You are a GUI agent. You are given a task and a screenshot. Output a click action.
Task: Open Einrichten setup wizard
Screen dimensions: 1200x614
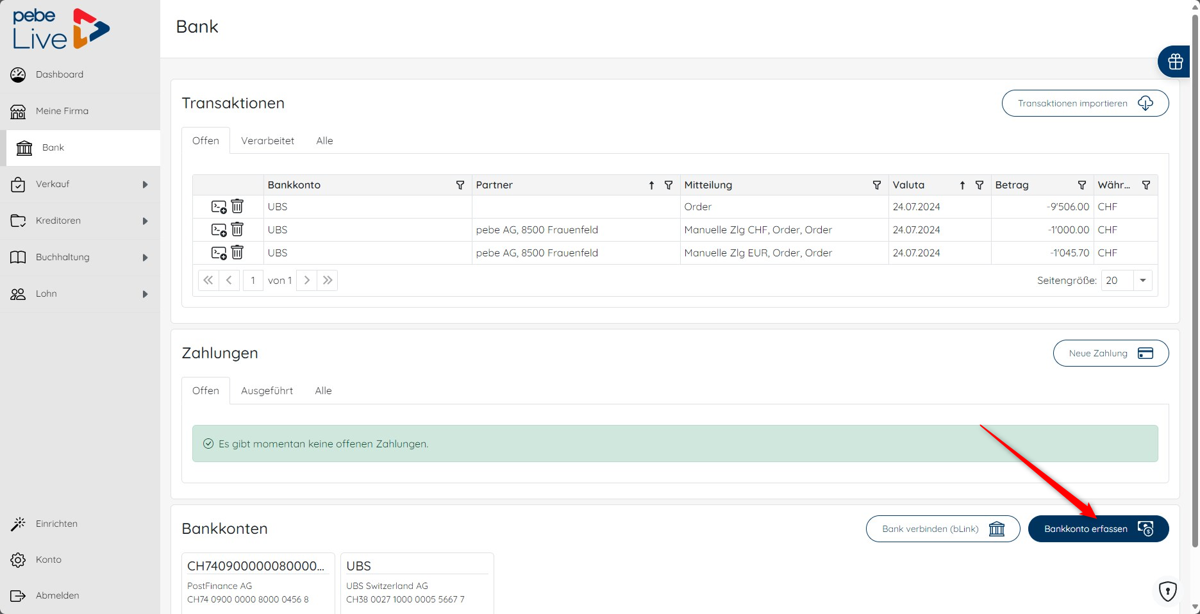pyautogui.click(x=79, y=524)
